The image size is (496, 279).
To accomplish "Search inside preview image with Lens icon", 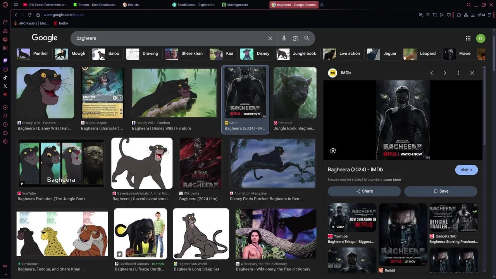I will point(333,151).
